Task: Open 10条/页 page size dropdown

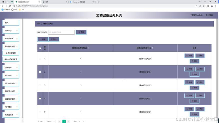Action: pyautogui.click(x=50, y=121)
